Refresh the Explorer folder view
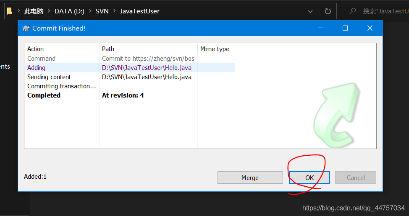 328,11
